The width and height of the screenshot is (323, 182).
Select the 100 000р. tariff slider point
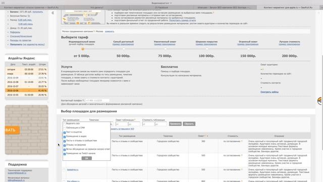206,49
